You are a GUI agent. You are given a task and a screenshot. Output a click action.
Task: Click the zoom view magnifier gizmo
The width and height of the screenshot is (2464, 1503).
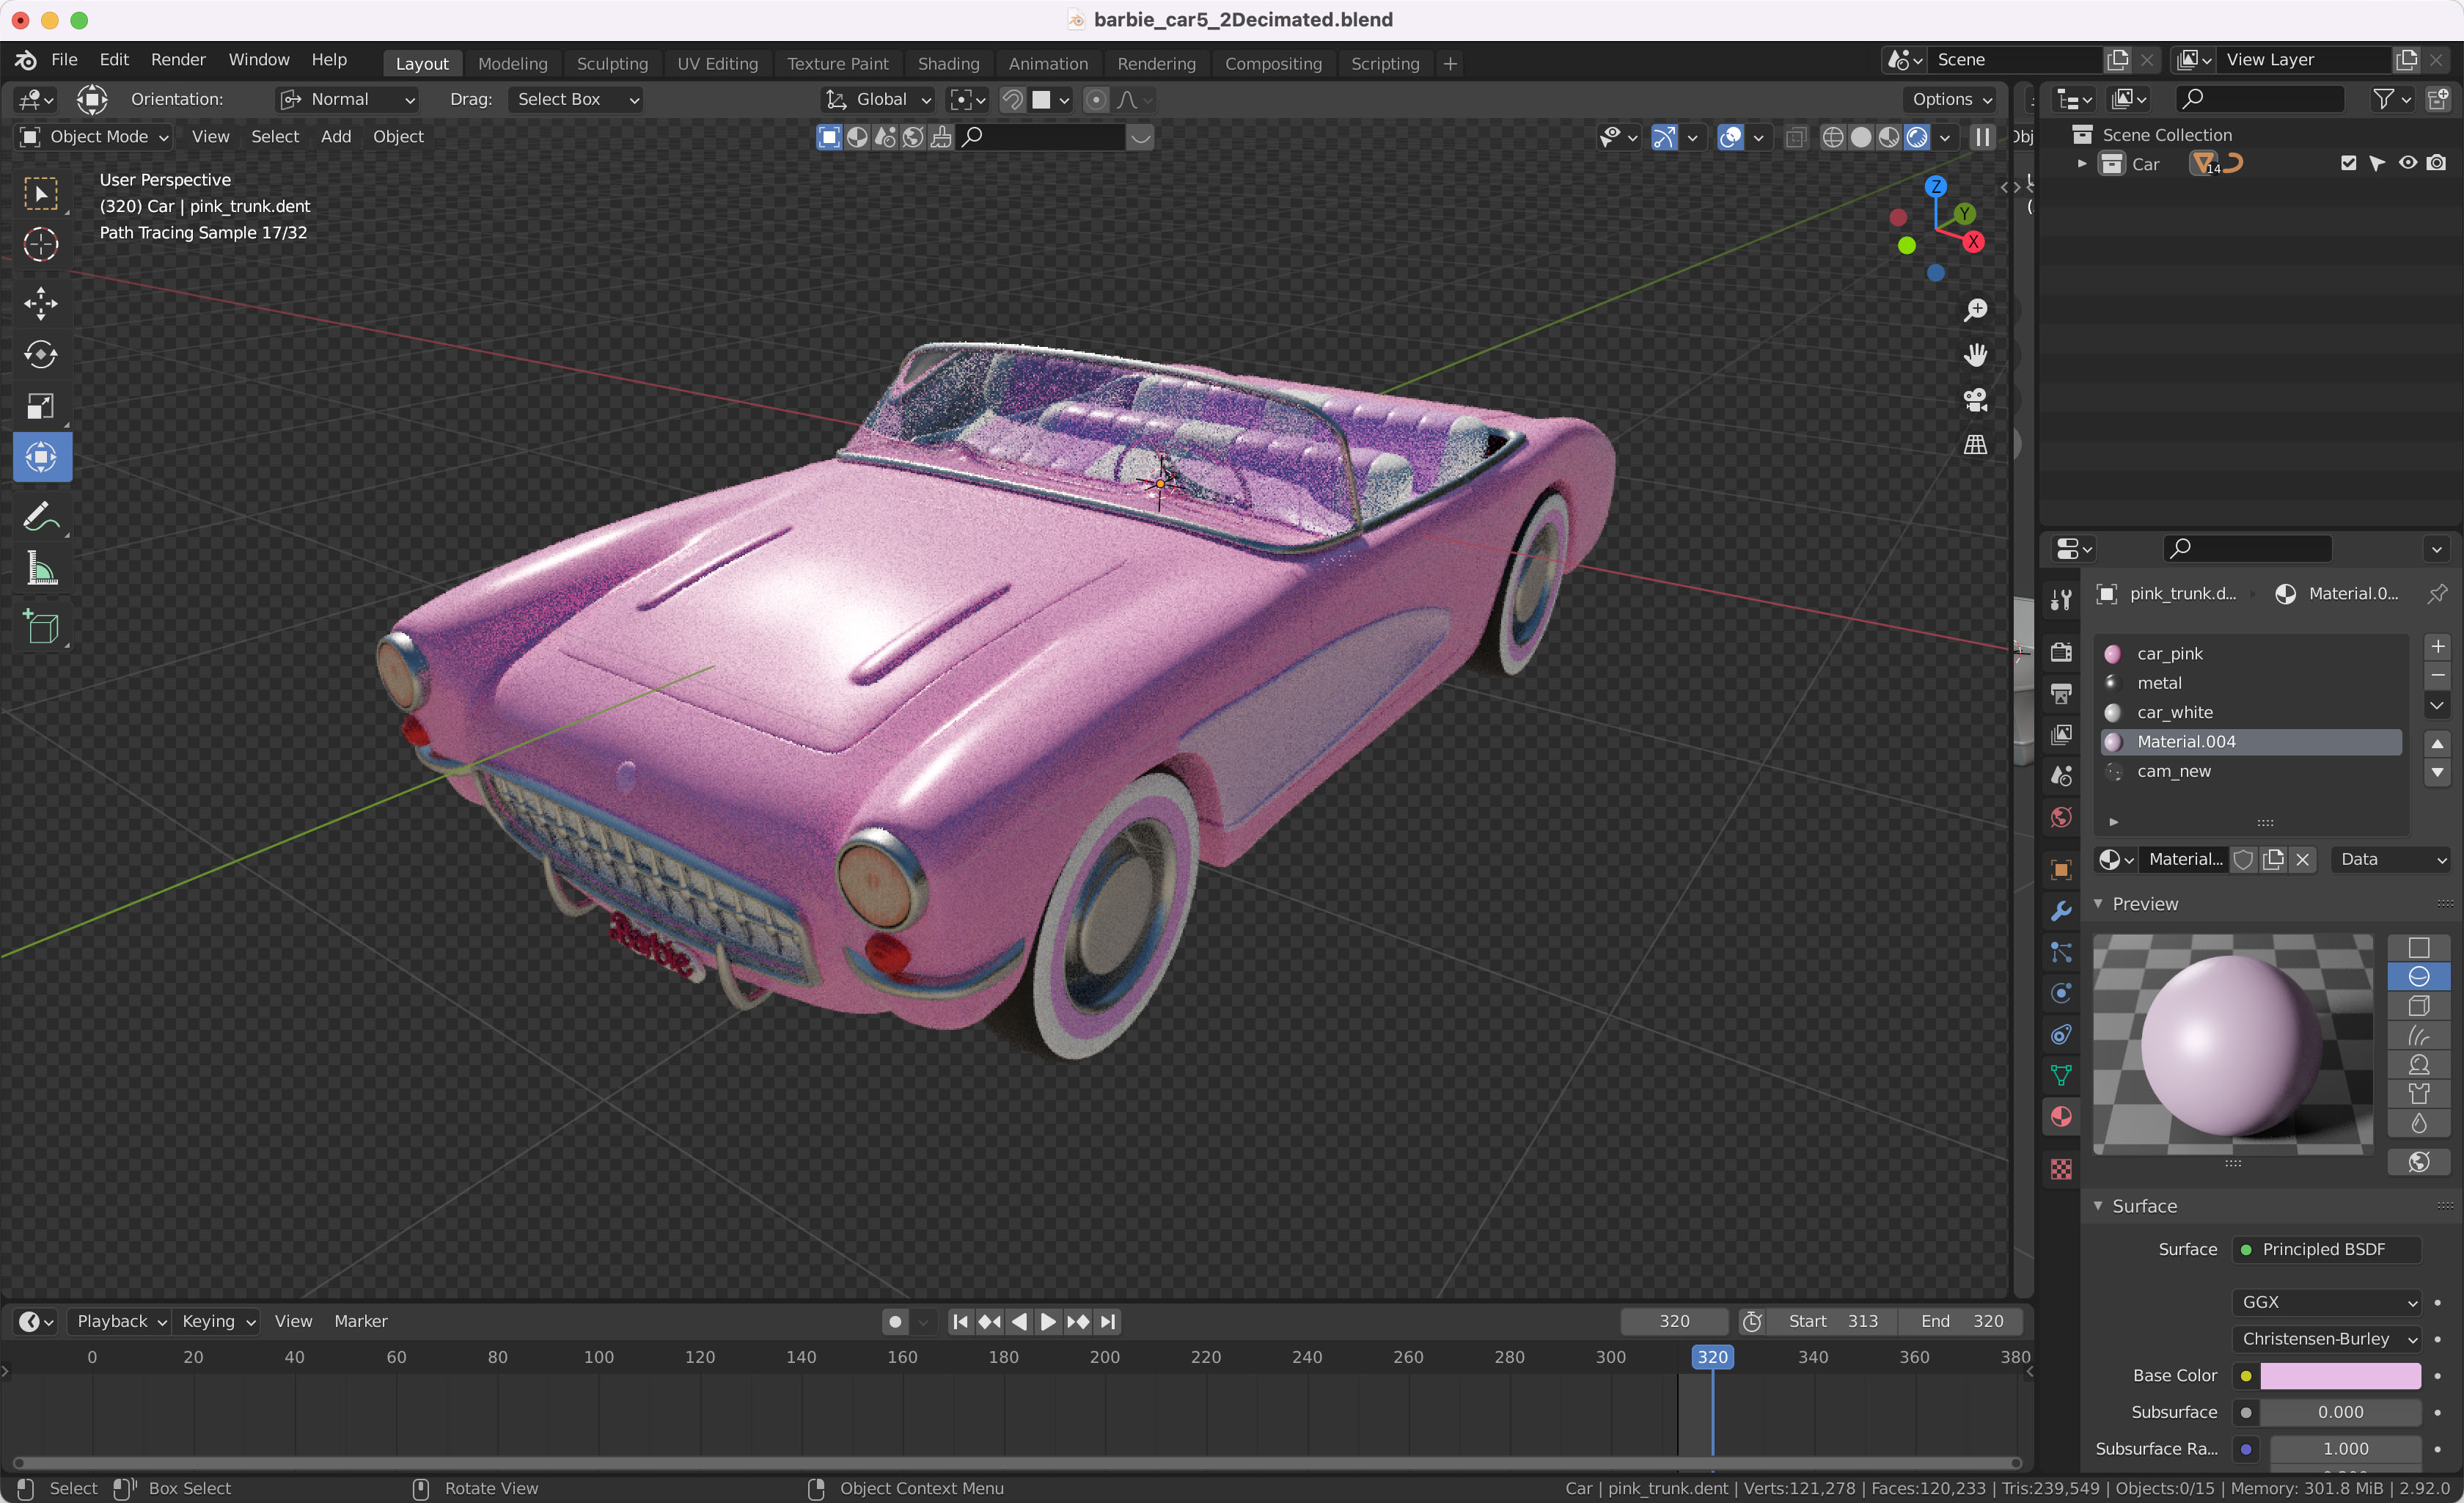coord(1975,311)
